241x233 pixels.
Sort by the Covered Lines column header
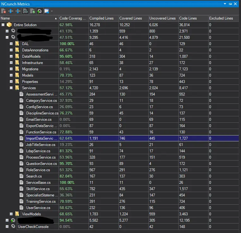point(133,18)
